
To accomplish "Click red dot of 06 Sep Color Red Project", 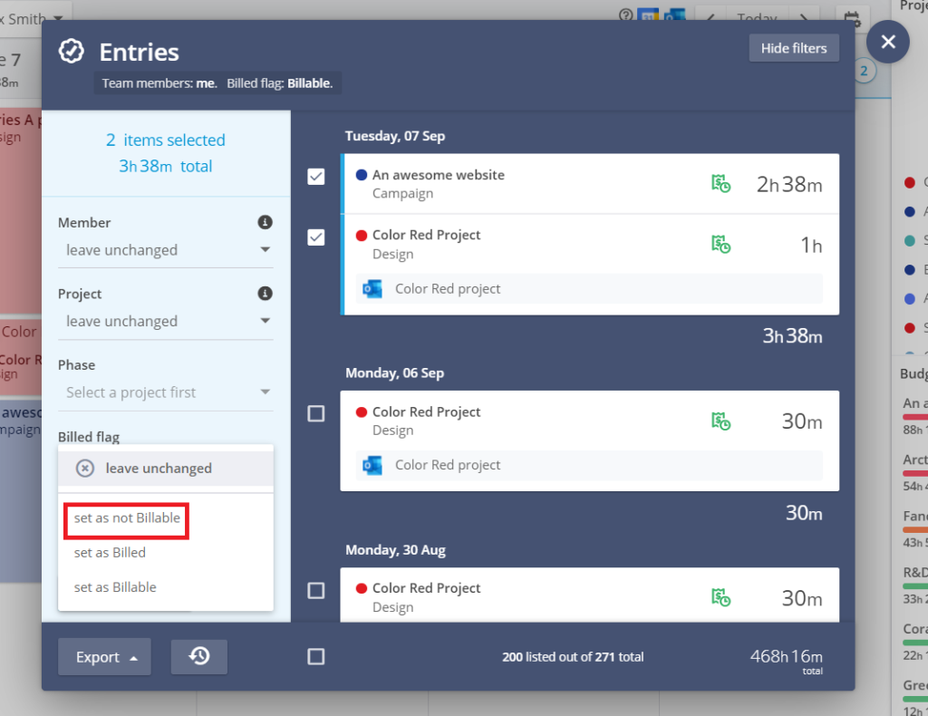I will 362,412.
